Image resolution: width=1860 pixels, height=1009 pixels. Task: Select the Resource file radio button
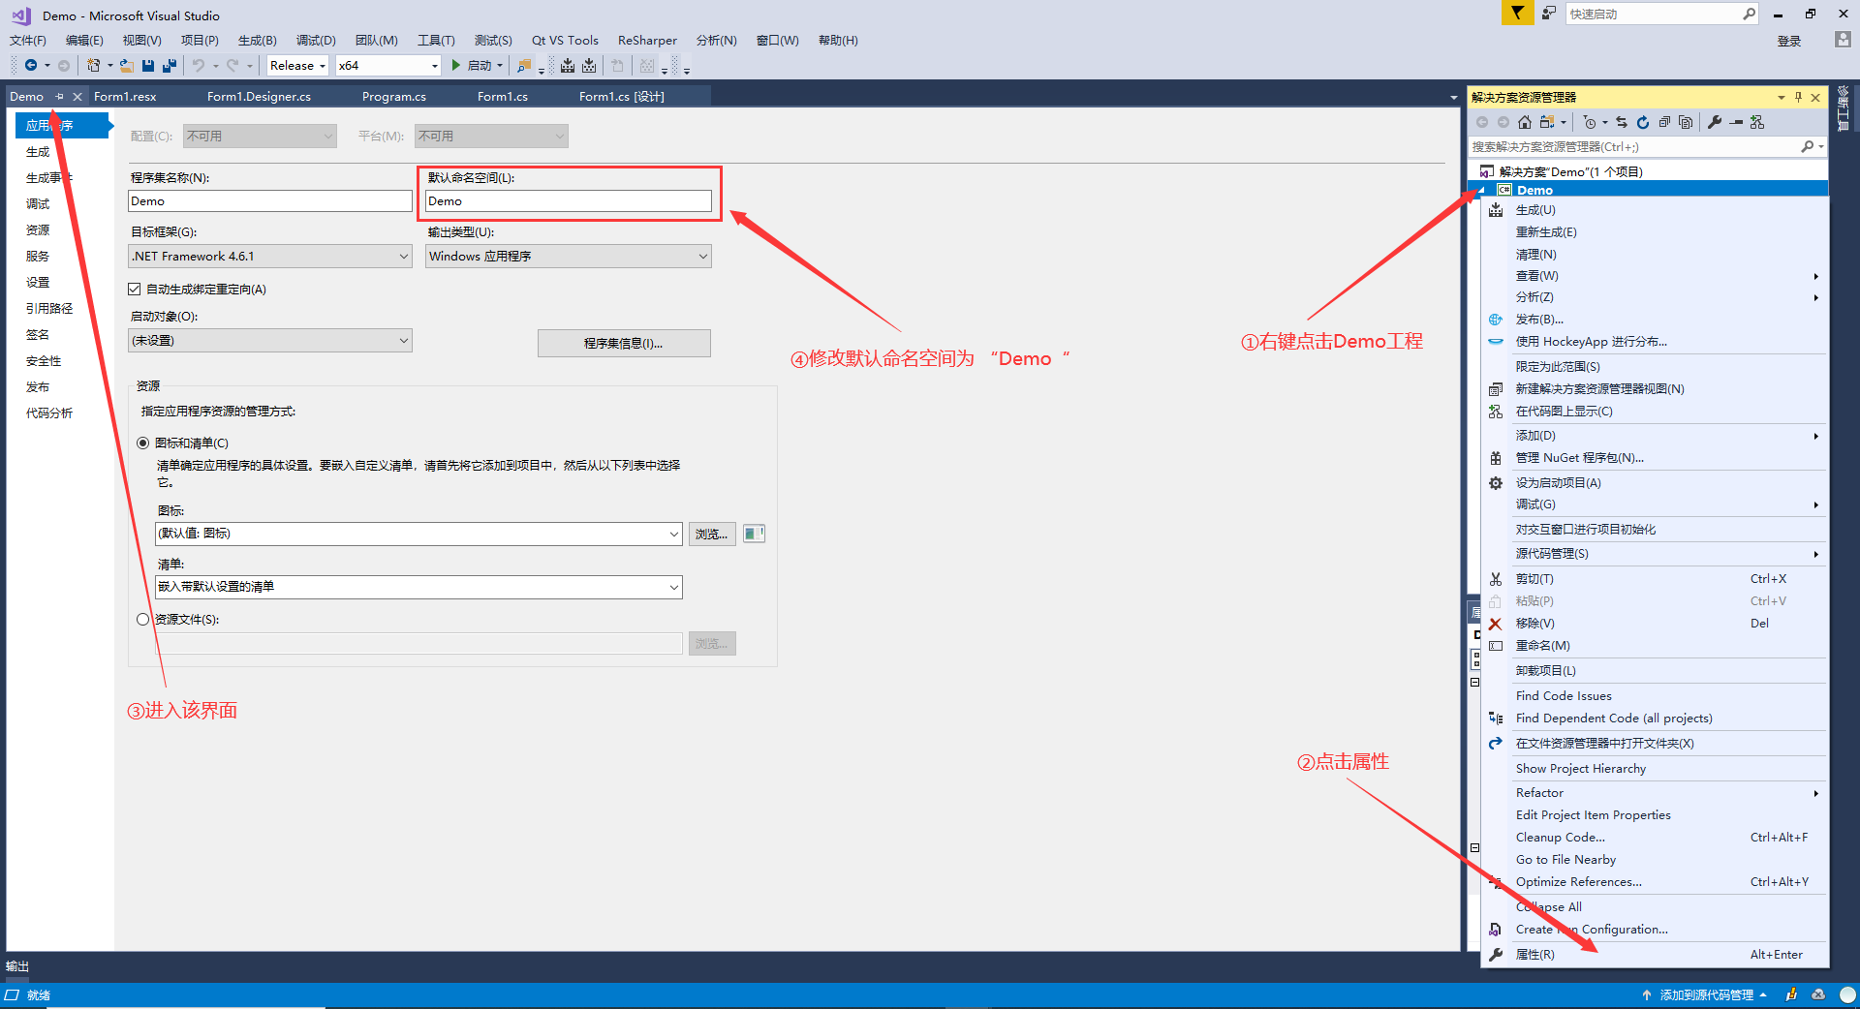[143, 620]
